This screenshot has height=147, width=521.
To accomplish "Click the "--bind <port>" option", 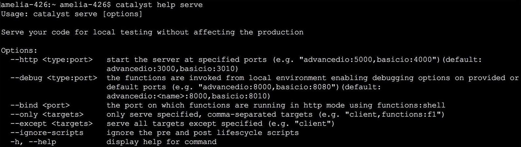I will click(x=40, y=106).
